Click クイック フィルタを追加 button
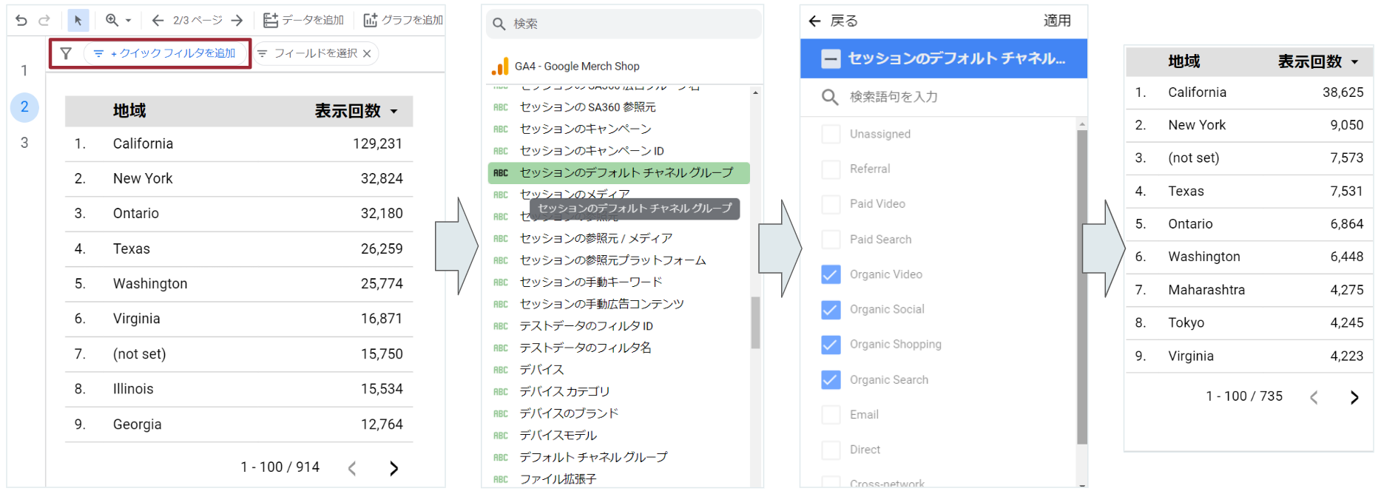The height and width of the screenshot is (494, 1381). (x=166, y=53)
